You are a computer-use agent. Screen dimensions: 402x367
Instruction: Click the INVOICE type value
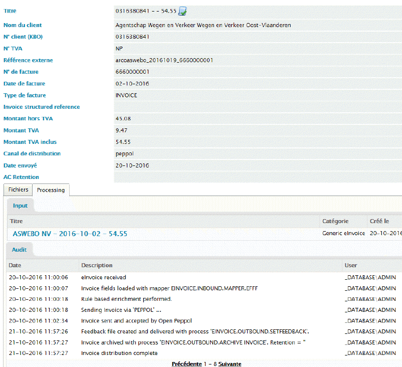pos(126,95)
